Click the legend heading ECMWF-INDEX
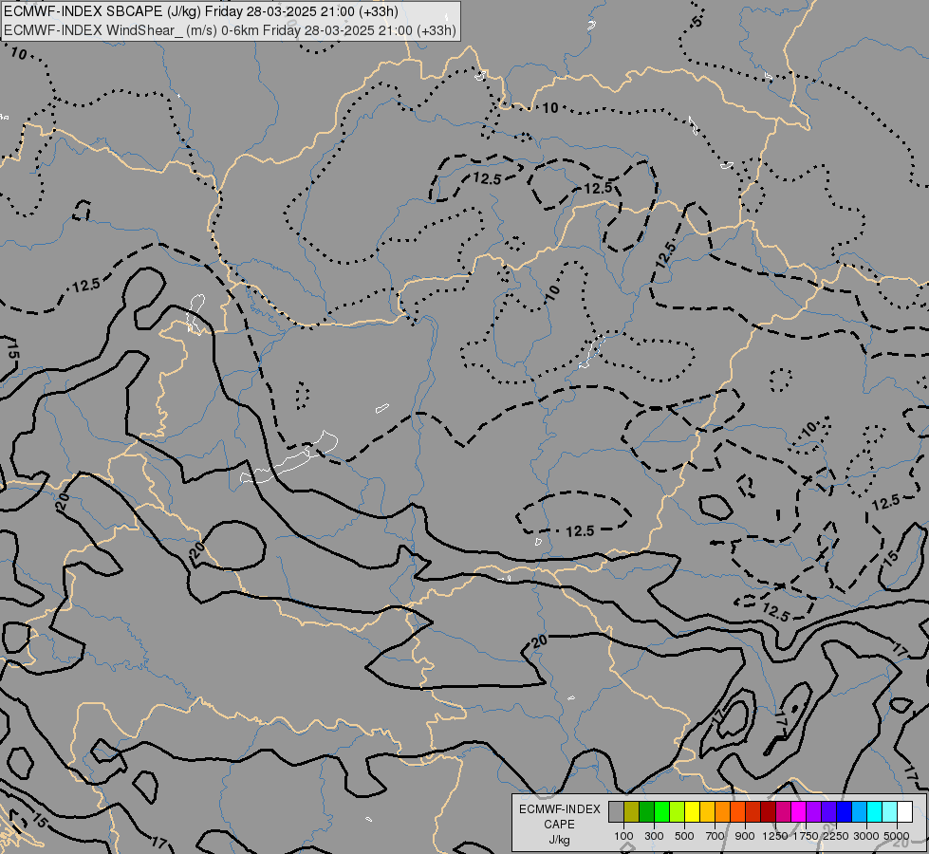929x854 pixels. [x=559, y=809]
